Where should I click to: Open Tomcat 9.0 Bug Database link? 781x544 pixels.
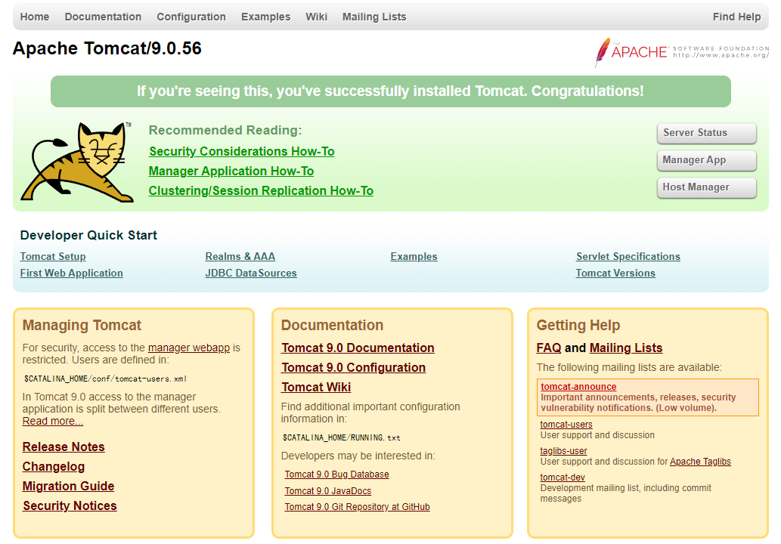point(336,474)
